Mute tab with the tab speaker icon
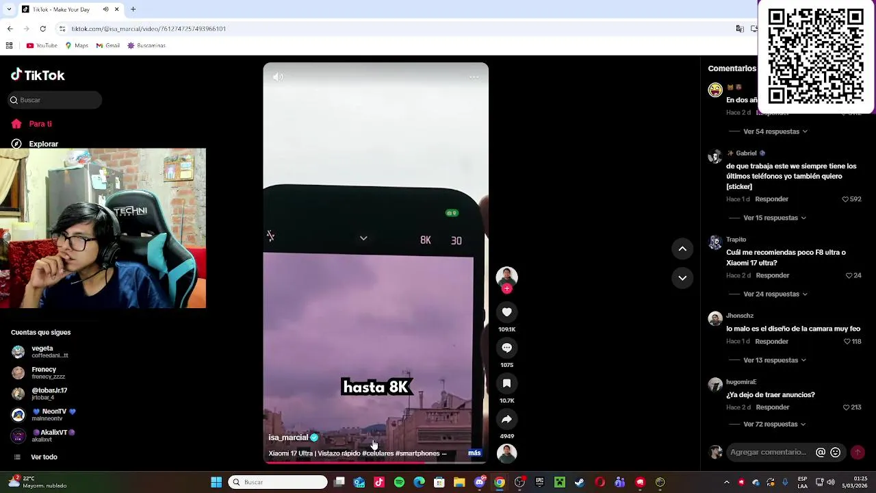Viewport: 876px width, 493px height. 105,10
